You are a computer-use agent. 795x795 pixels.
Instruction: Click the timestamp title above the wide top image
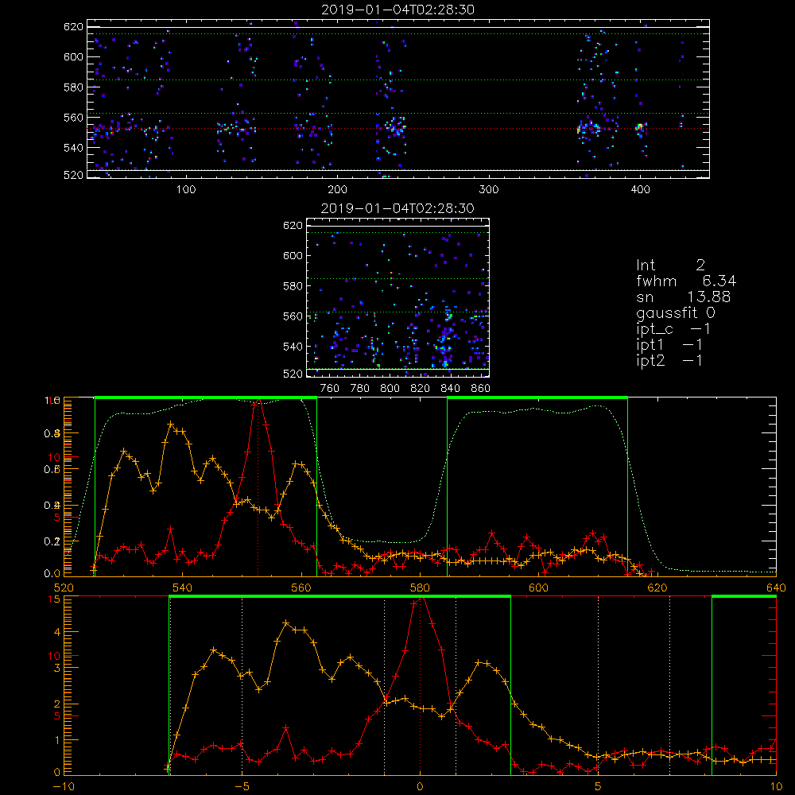click(398, 10)
